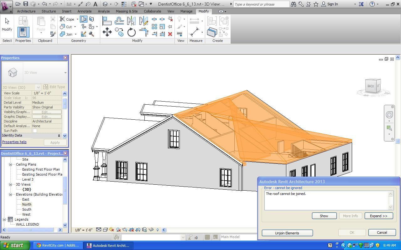
Task: Click the ViewCube Back face
Action: (x=371, y=86)
